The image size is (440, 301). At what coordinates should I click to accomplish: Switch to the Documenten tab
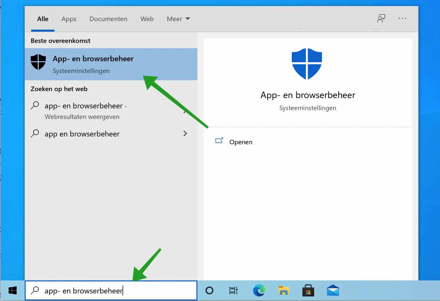tap(108, 19)
